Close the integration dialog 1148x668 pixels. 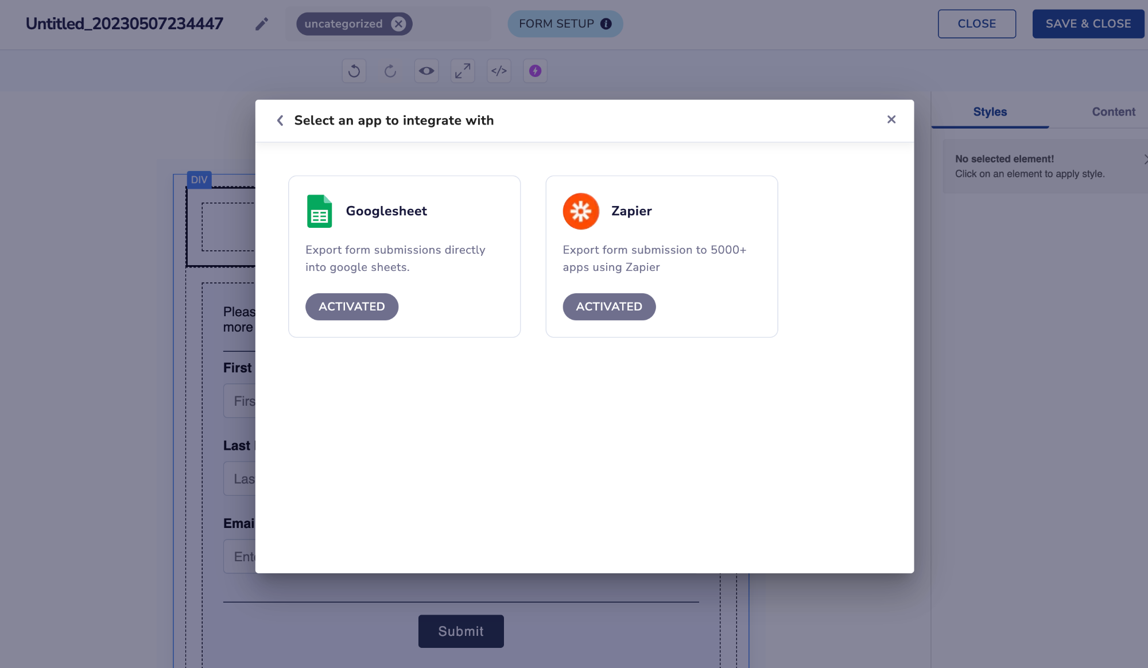tap(891, 119)
